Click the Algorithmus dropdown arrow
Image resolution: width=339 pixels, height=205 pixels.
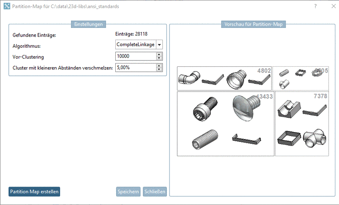160,45
